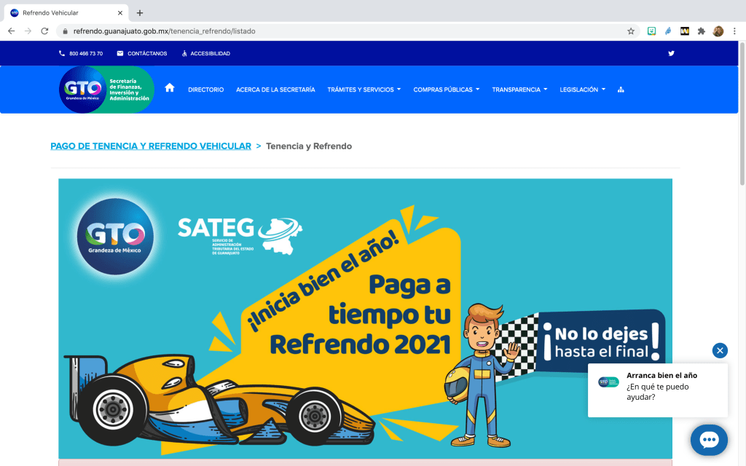The image size is (746, 466).
Task: Open the Chrome extensions puzzle icon
Action: point(701,31)
